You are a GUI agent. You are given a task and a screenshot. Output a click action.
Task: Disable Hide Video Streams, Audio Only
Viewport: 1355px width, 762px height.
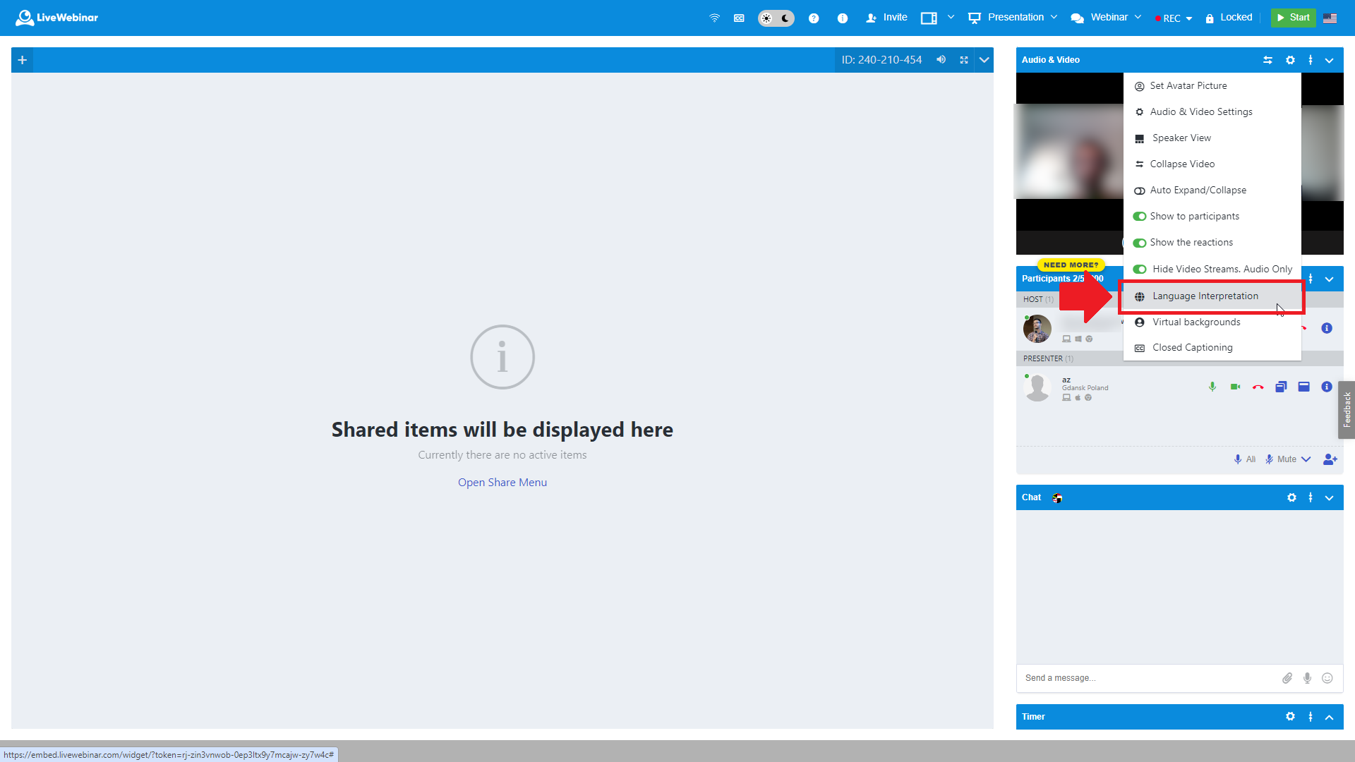1140,269
